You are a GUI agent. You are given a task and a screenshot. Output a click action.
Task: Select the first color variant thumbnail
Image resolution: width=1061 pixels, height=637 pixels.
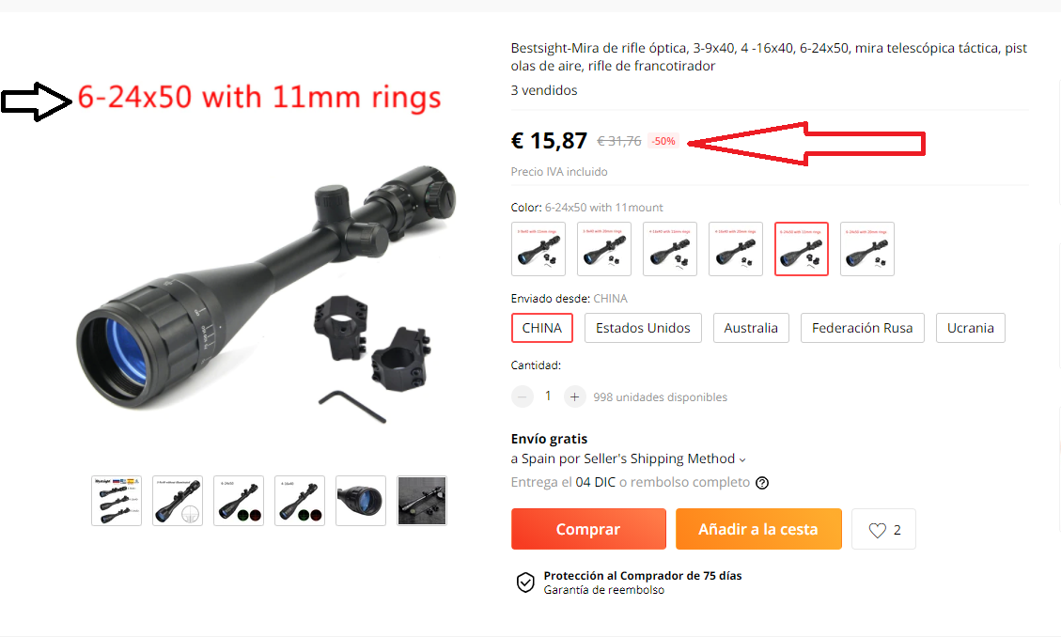[538, 249]
